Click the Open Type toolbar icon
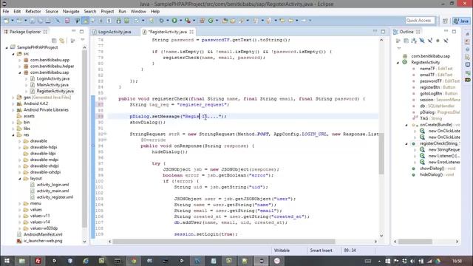The image size is (473, 266). 225,21
